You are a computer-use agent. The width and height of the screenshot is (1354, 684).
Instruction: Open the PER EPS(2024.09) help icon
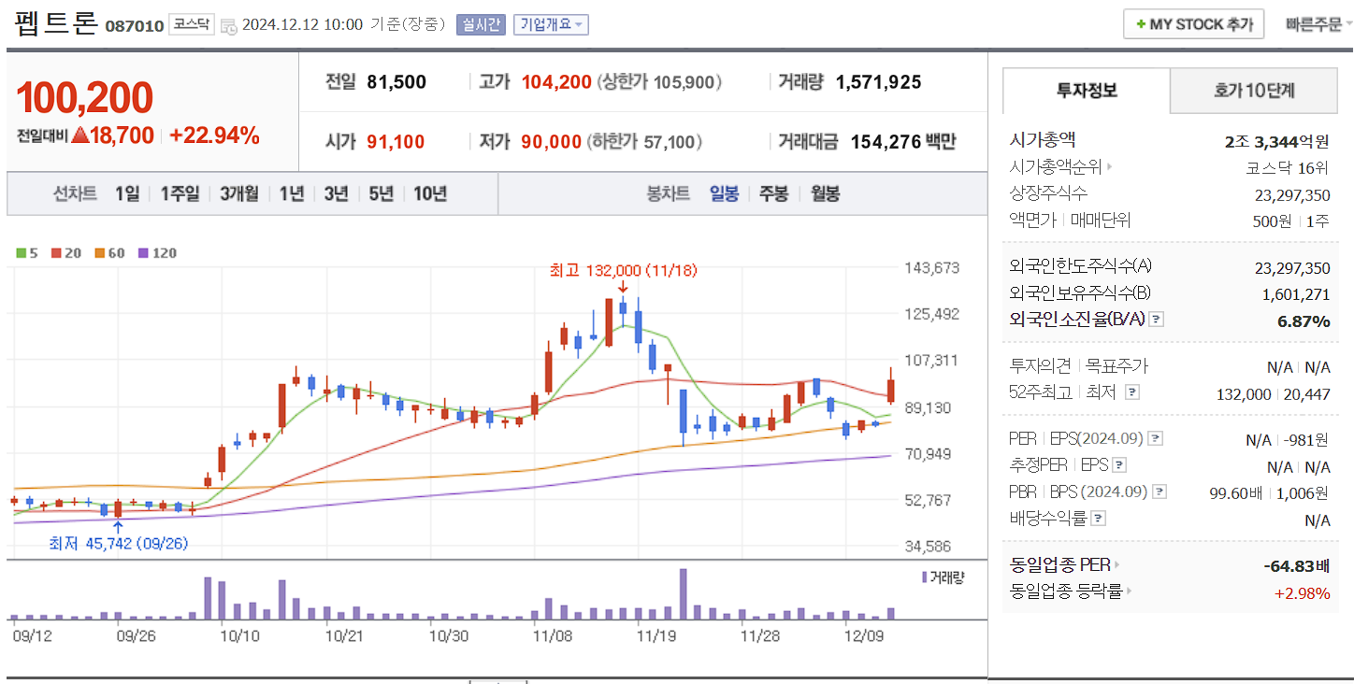(x=1158, y=437)
